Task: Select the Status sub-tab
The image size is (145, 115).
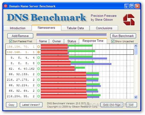Action: (x=72, y=41)
